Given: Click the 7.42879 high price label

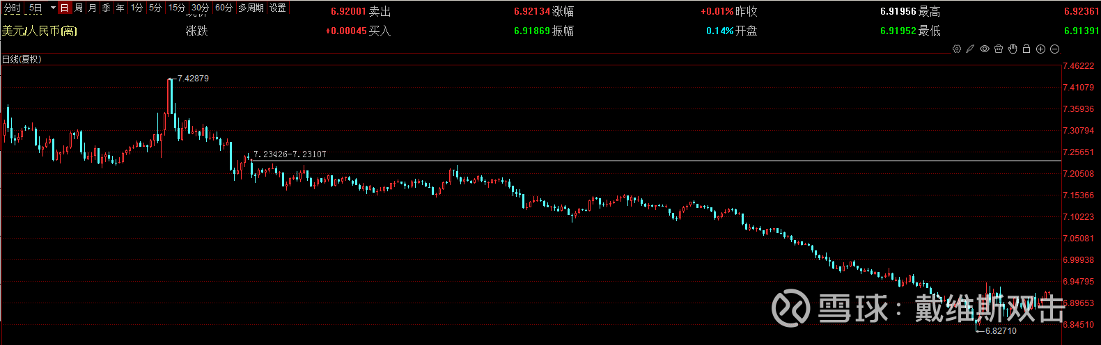Looking at the screenshot, I should [193, 79].
